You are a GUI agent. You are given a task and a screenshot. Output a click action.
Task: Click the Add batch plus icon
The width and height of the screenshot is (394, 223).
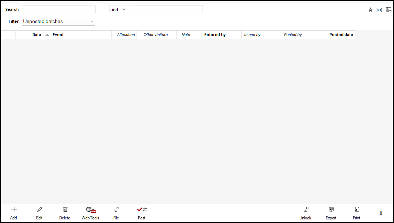(14, 210)
